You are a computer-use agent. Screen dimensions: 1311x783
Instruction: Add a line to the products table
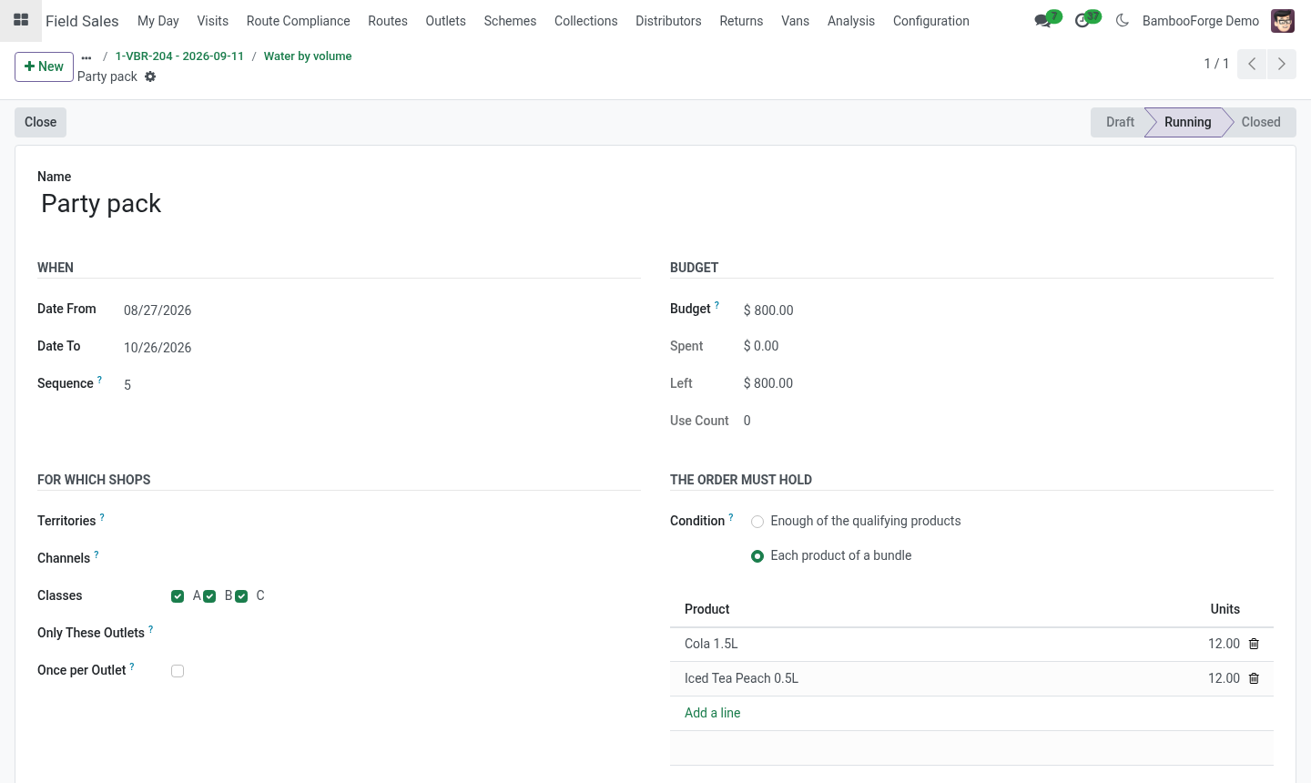[713, 713]
